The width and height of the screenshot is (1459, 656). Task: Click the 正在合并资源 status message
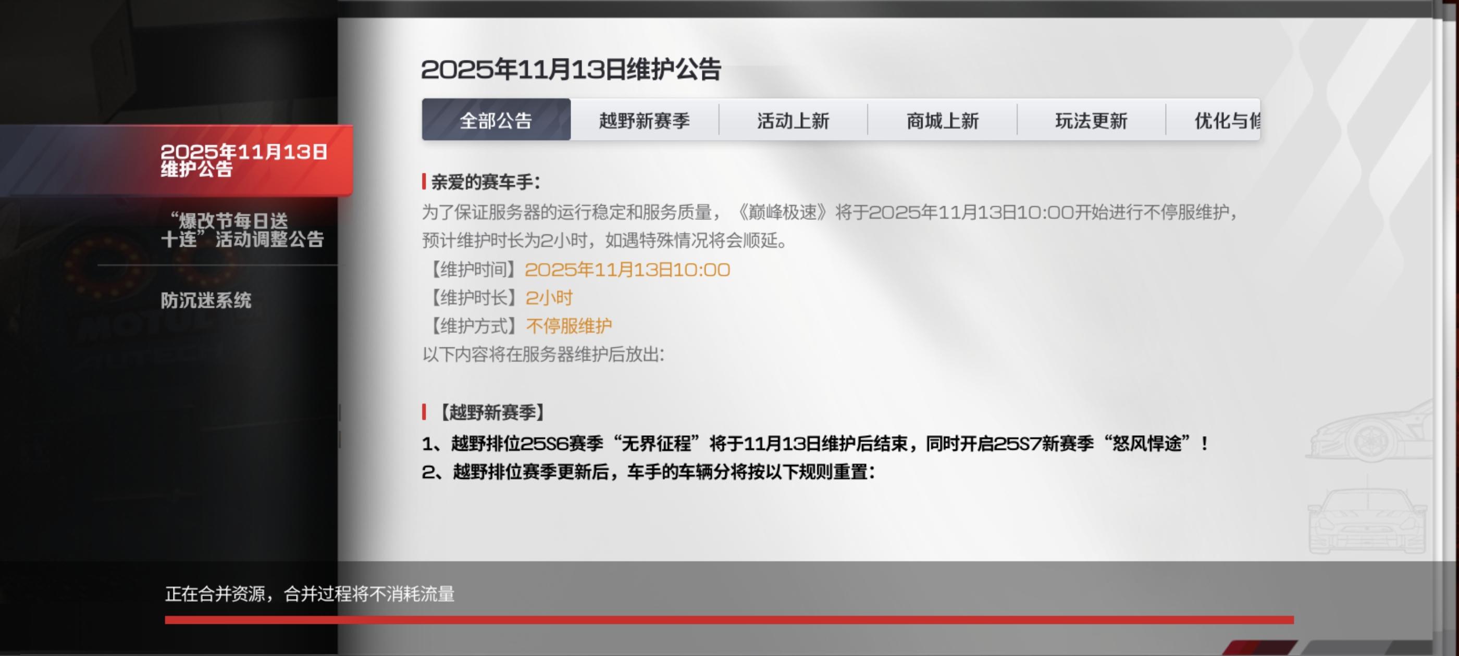pos(309,594)
